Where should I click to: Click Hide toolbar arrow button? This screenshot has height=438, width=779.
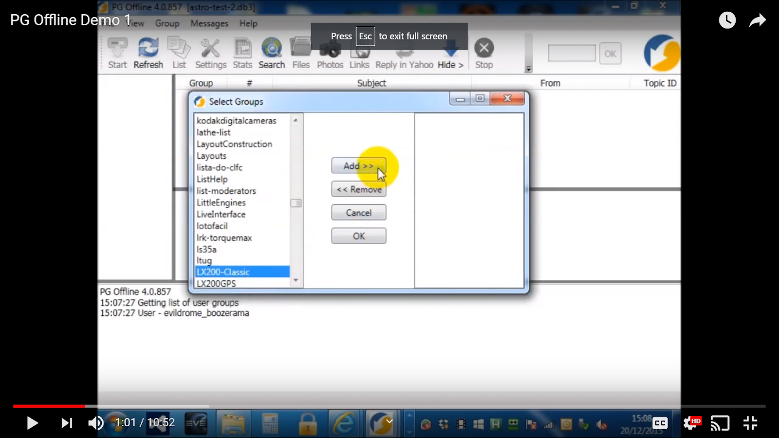(x=450, y=55)
